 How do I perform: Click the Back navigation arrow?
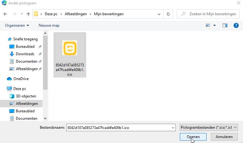click(x=5, y=14)
